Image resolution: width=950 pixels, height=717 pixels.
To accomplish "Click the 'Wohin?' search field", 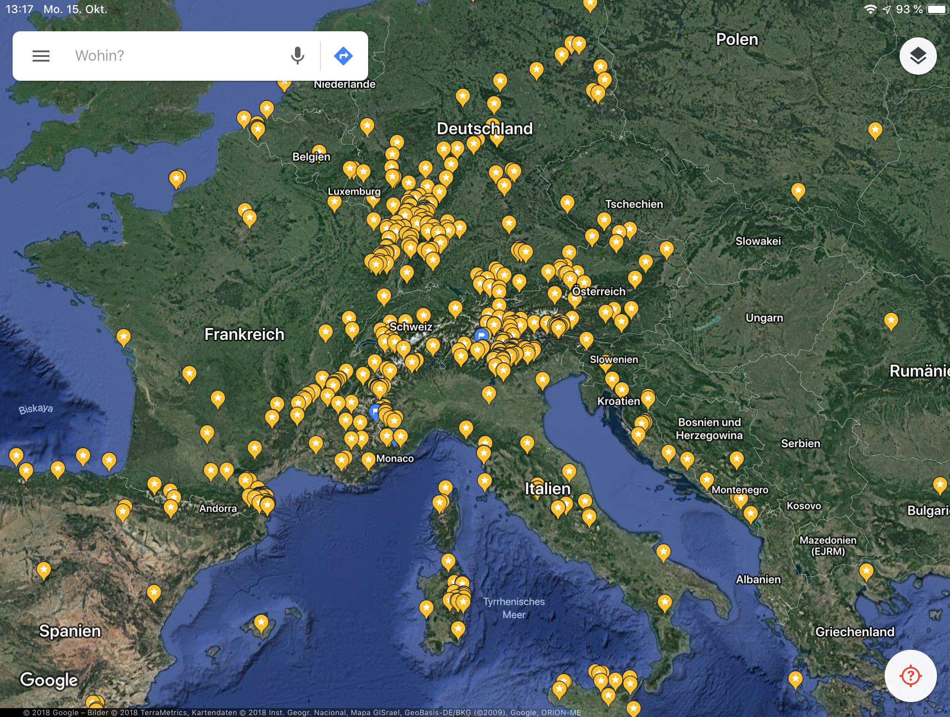I will coord(177,56).
